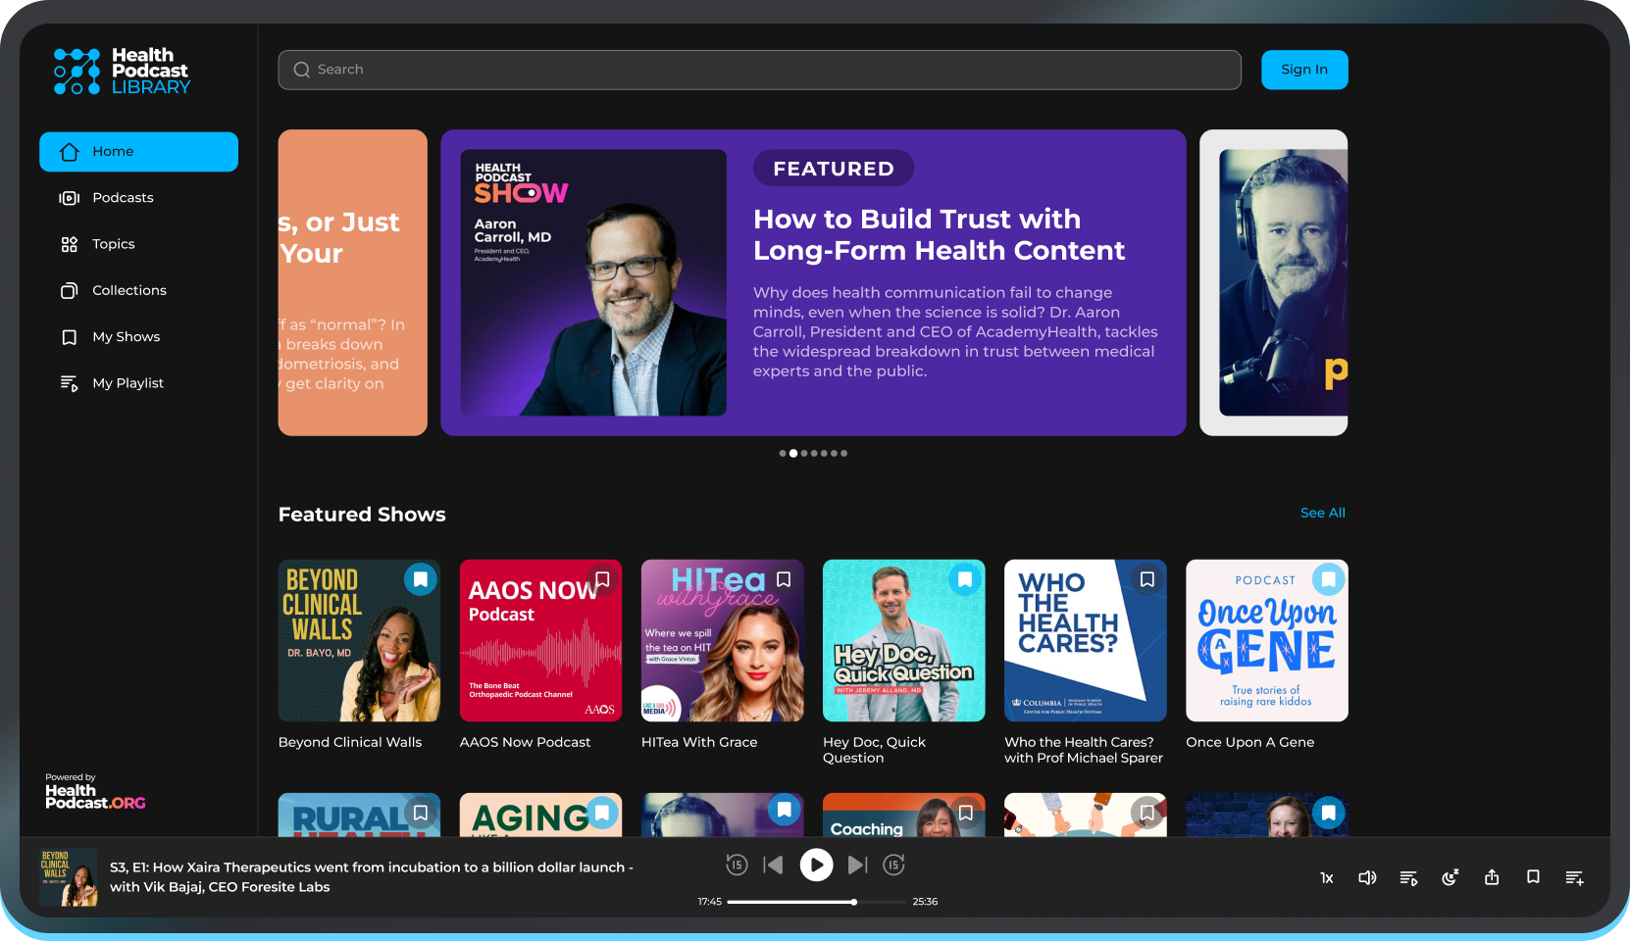
Task: Toggle bookmark on Hey Doc, Quick Question
Action: point(965,579)
